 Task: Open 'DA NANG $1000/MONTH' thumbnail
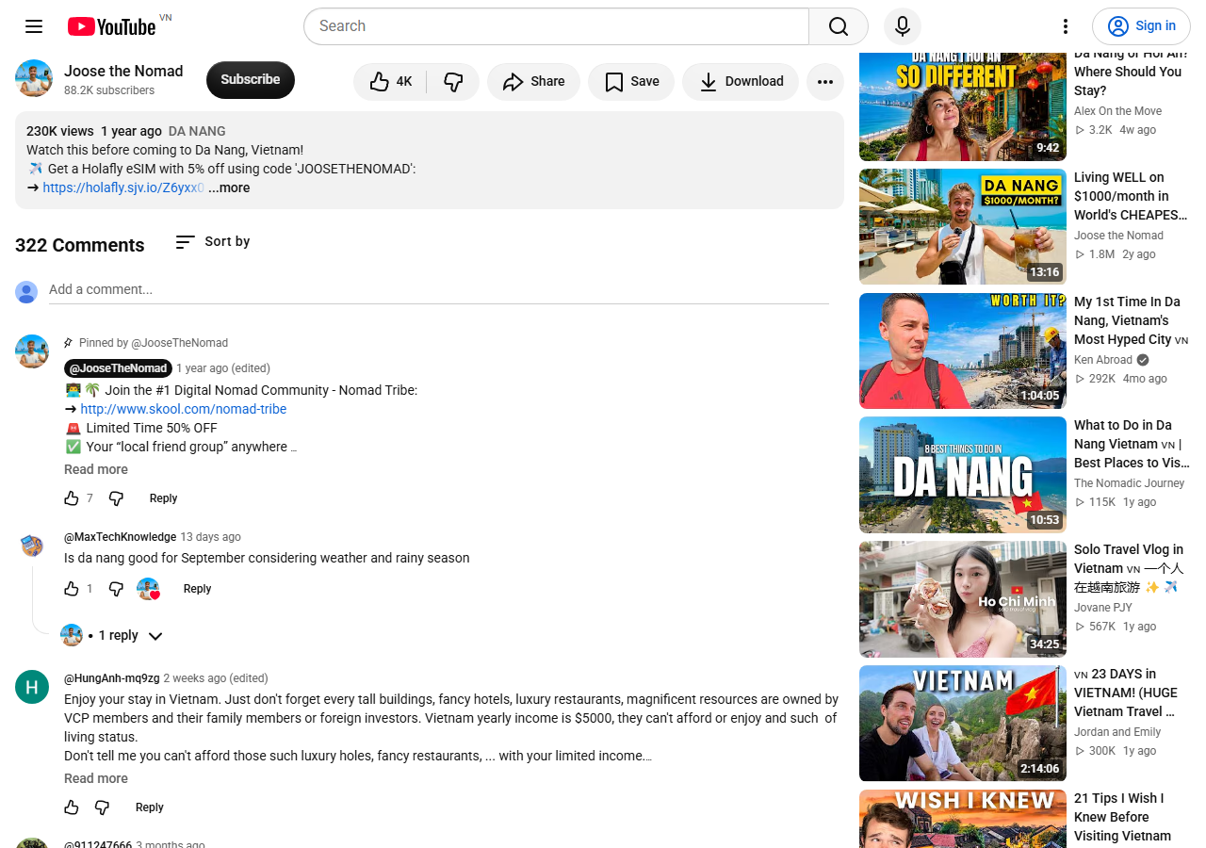963,226
